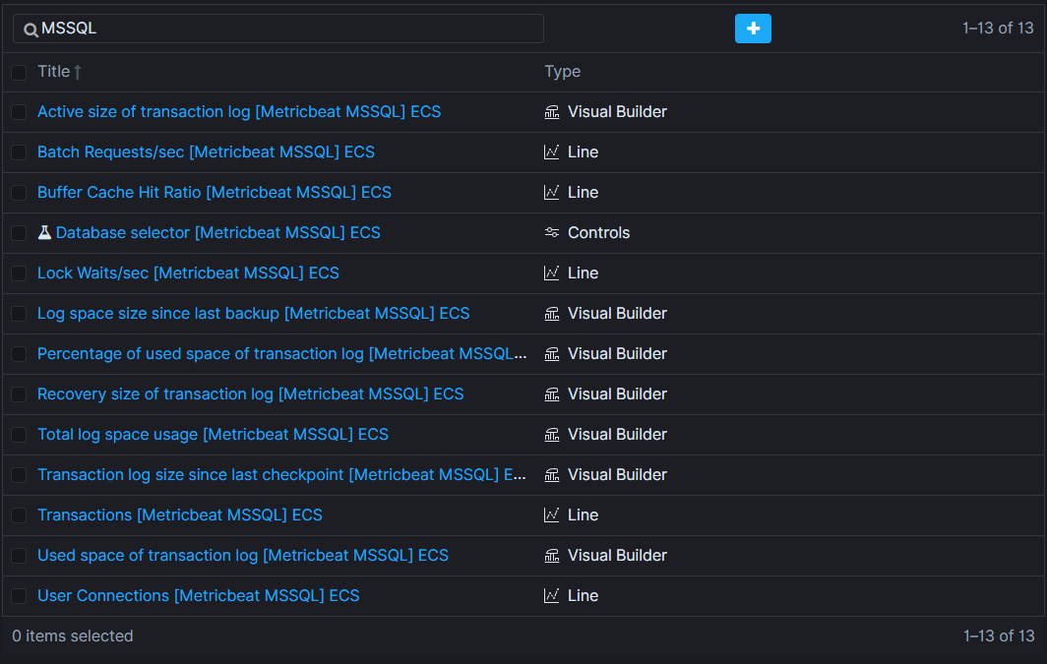Check the box for Log space size since last backup
This screenshot has width=1047, height=664.
19,314
